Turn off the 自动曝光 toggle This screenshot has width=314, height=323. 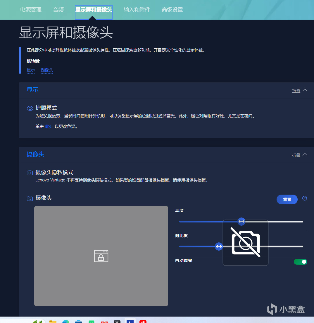click(x=301, y=262)
